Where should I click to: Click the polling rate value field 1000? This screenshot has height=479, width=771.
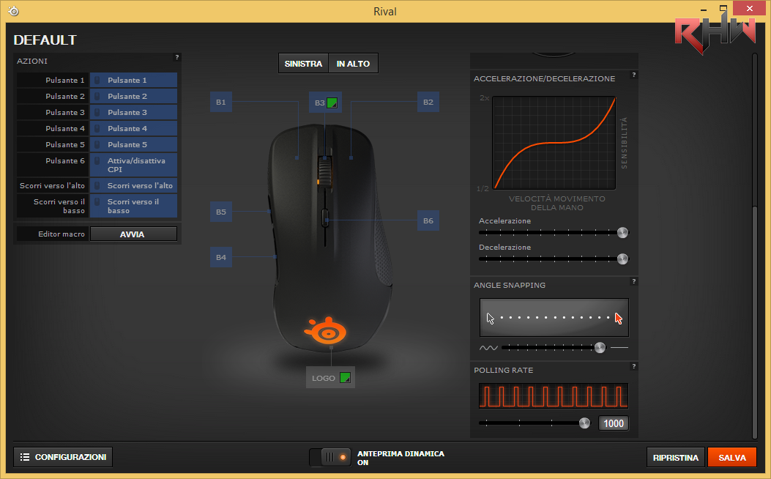click(x=613, y=423)
